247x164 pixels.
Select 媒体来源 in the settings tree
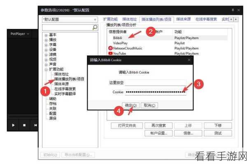click(61, 84)
